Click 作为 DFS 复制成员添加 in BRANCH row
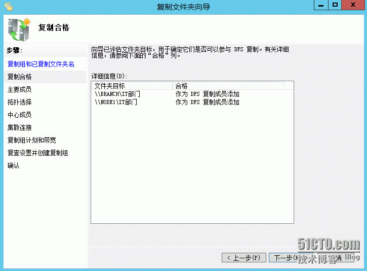 (x=208, y=94)
